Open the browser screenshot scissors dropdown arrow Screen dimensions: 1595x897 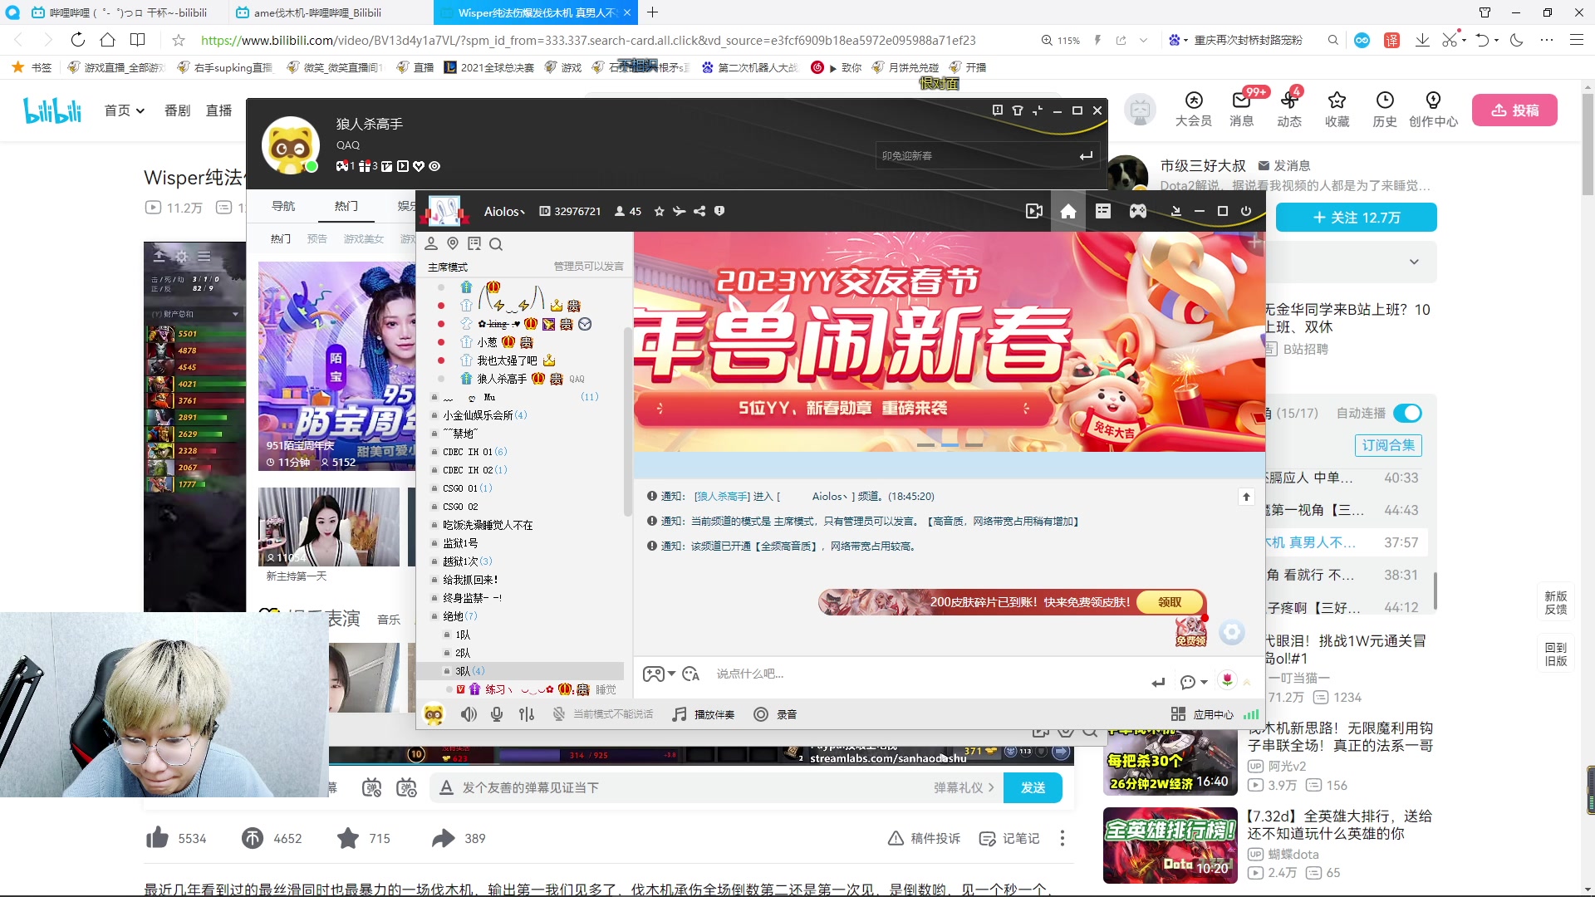pyautogui.click(x=1464, y=40)
